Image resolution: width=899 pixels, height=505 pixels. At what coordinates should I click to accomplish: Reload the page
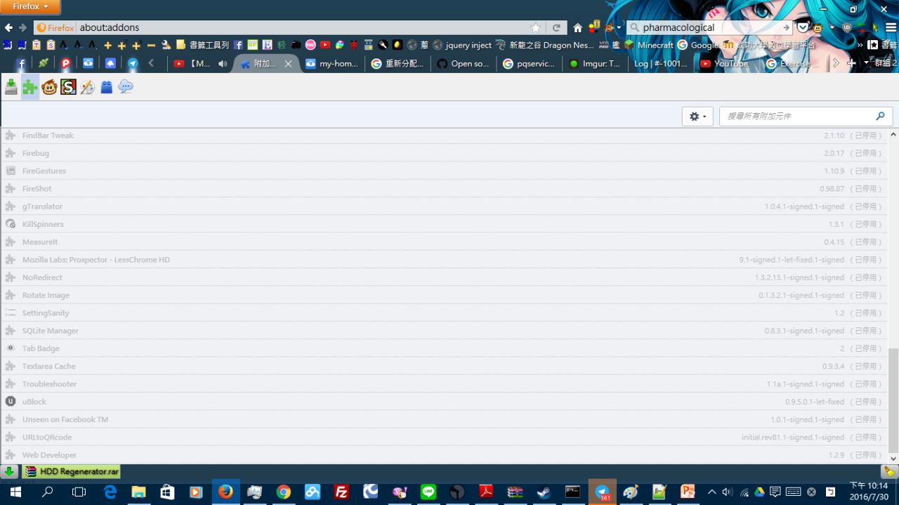point(556,27)
